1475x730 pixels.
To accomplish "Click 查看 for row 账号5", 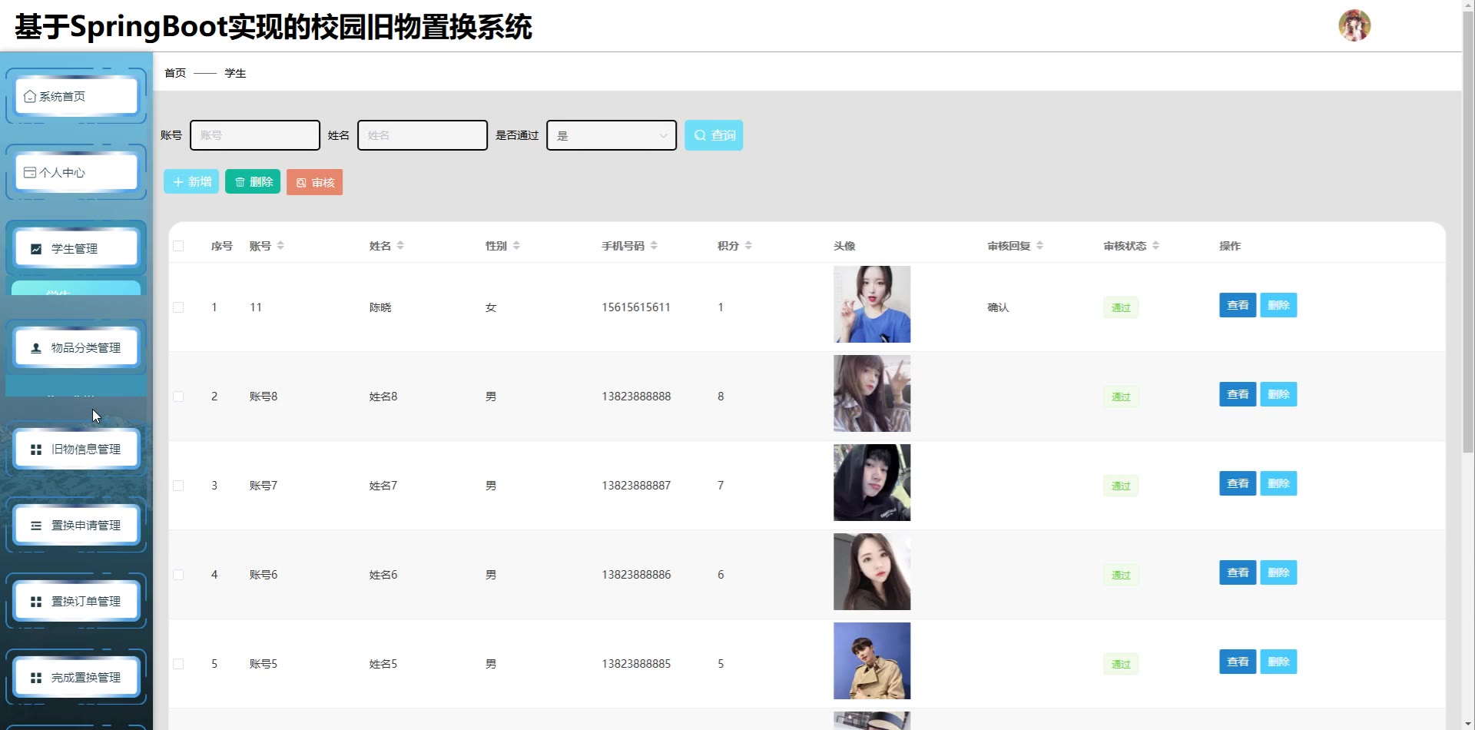I will click(x=1238, y=662).
